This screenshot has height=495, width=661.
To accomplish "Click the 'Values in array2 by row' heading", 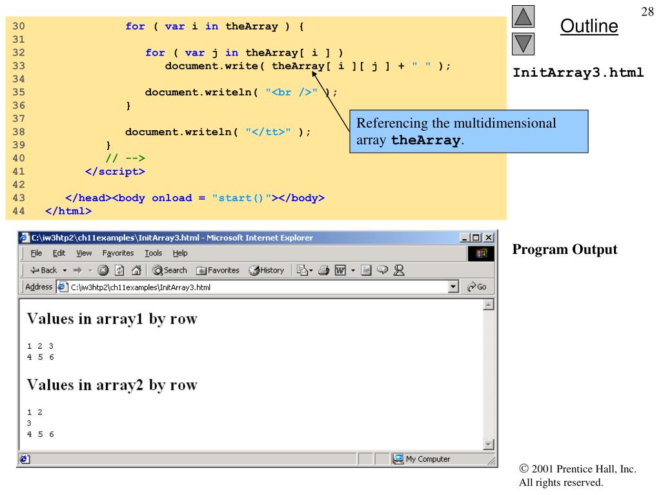I will (112, 385).
